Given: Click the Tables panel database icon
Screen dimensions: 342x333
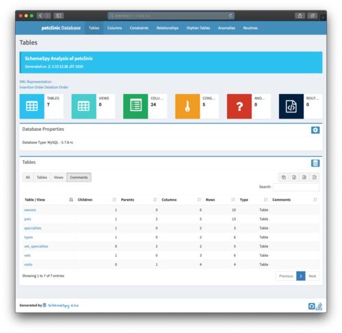Looking at the screenshot, I should click(315, 163).
